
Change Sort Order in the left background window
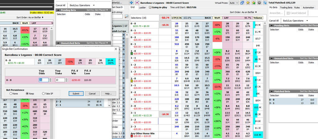[30, 17]
